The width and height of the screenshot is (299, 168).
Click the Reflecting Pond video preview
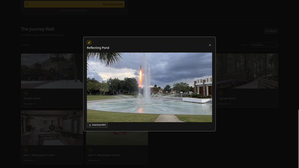[149, 87]
